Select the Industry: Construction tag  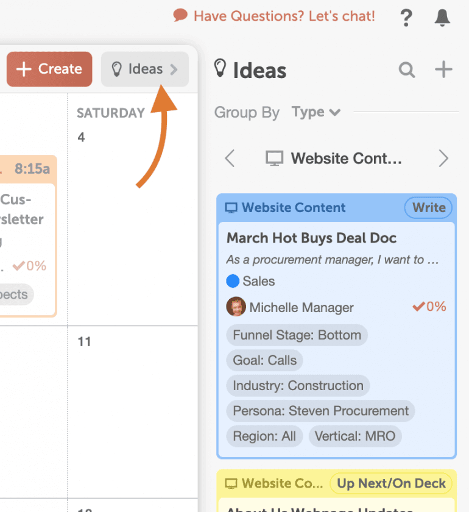(298, 386)
